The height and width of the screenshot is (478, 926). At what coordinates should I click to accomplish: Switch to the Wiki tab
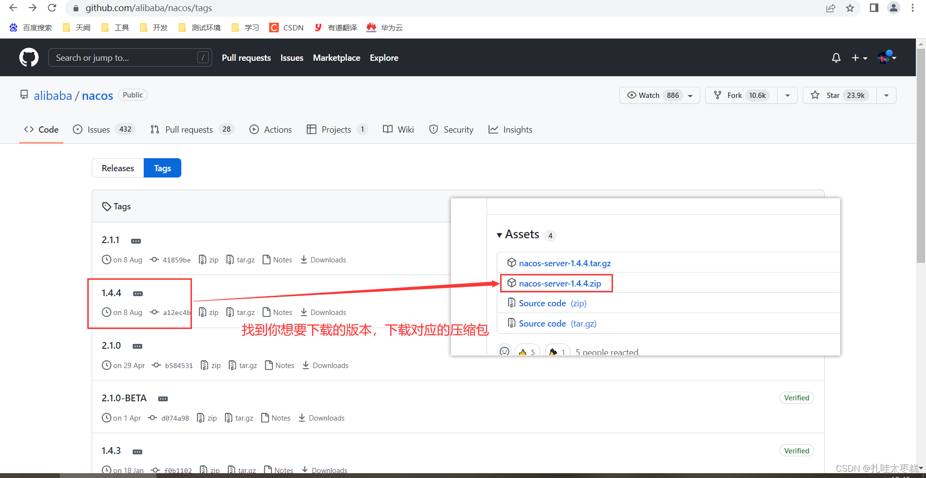pyautogui.click(x=398, y=129)
